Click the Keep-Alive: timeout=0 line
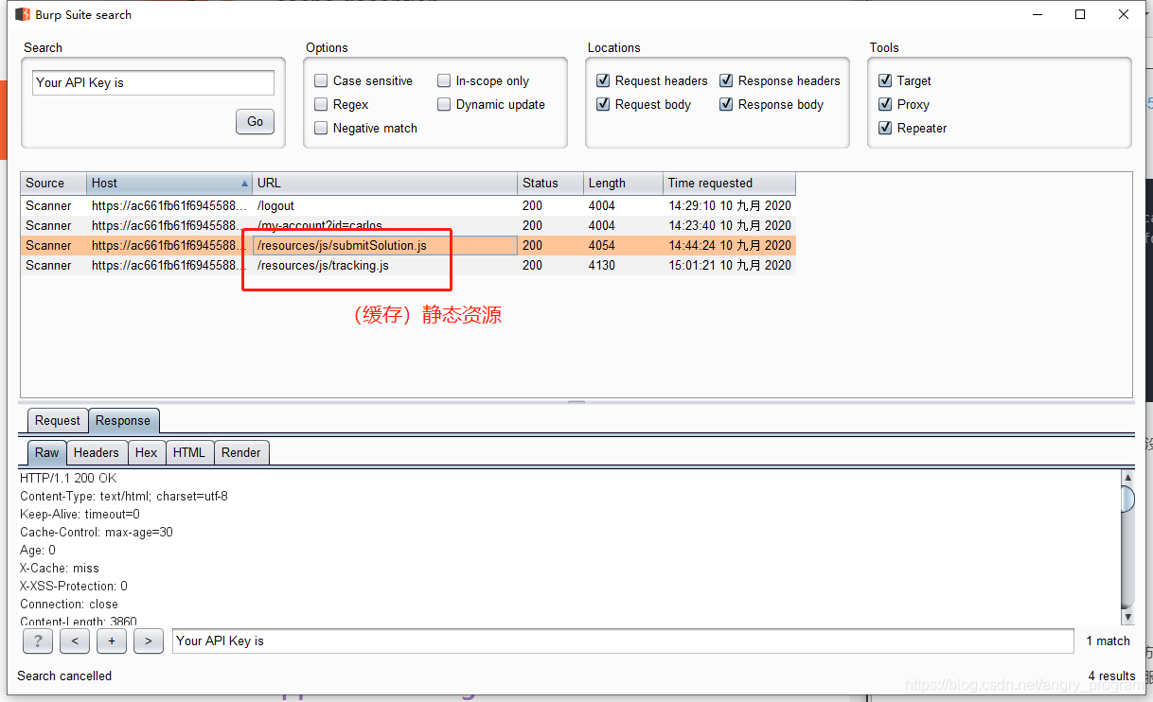Viewport: 1153px width, 702px height. (x=80, y=514)
